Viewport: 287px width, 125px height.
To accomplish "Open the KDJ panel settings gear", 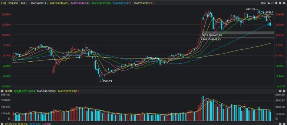I will (x=284, y=124).
